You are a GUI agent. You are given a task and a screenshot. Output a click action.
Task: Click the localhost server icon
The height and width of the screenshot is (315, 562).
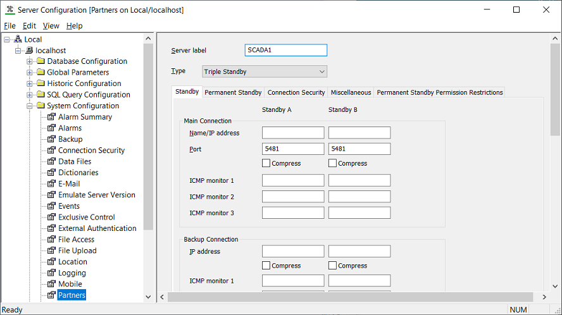pos(29,51)
